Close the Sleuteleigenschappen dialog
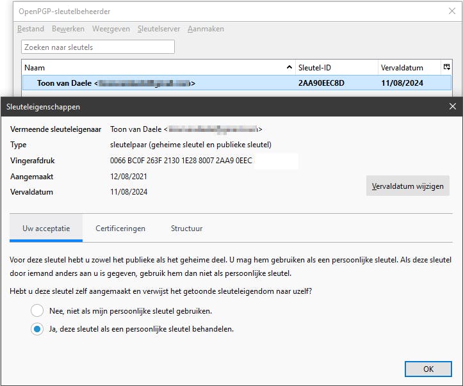 click(453, 107)
